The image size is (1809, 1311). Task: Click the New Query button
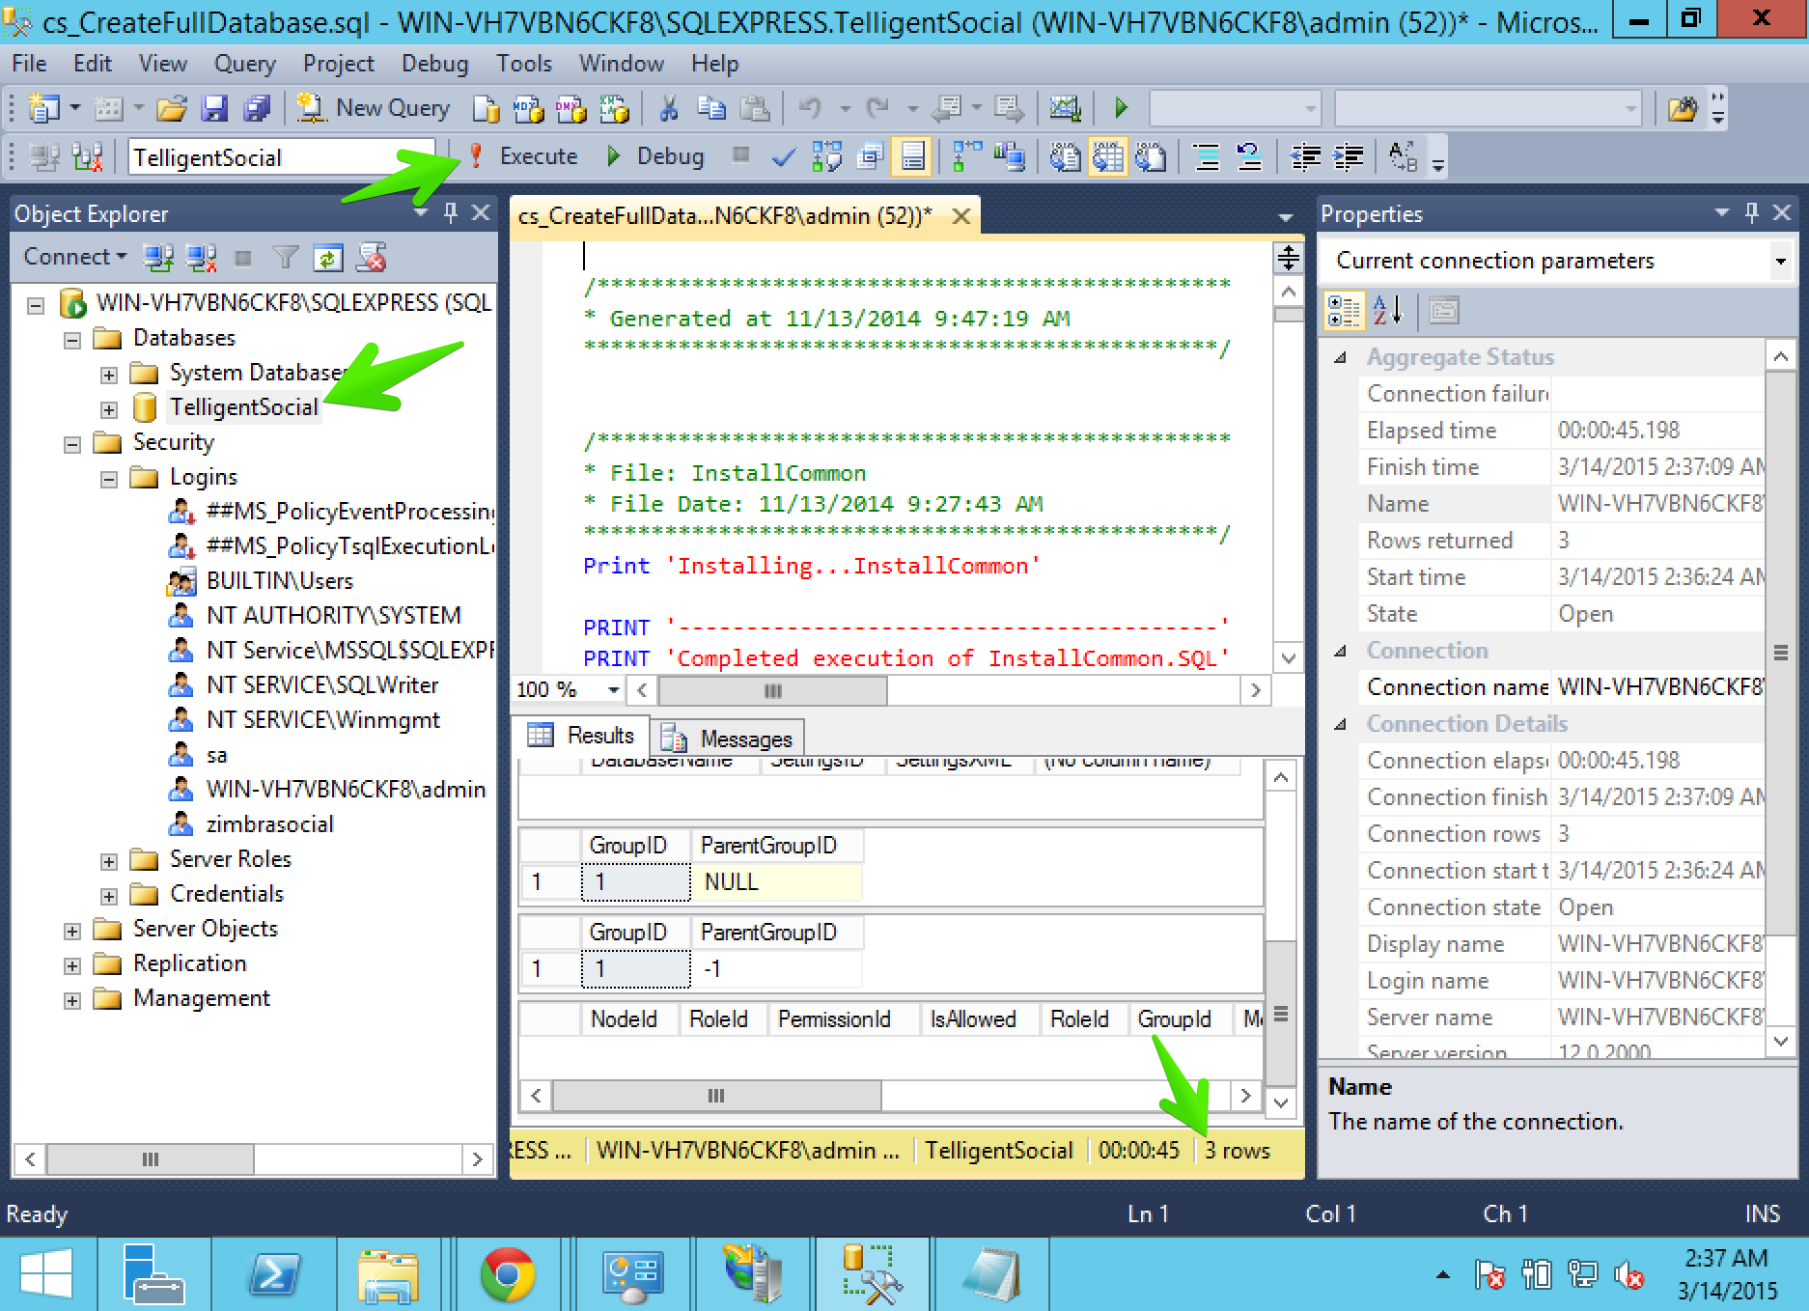(x=373, y=108)
